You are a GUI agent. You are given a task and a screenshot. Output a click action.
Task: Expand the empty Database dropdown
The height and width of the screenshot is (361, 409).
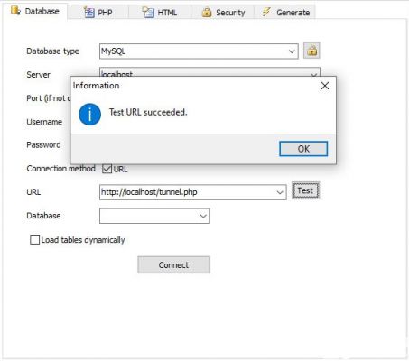point(203,216)
